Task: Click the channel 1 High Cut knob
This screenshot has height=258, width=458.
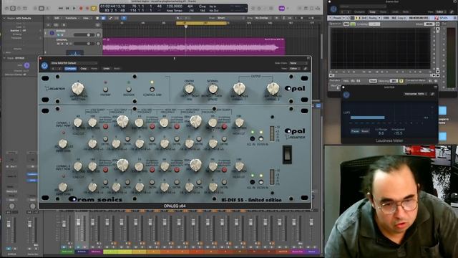Action: (239, 123)
